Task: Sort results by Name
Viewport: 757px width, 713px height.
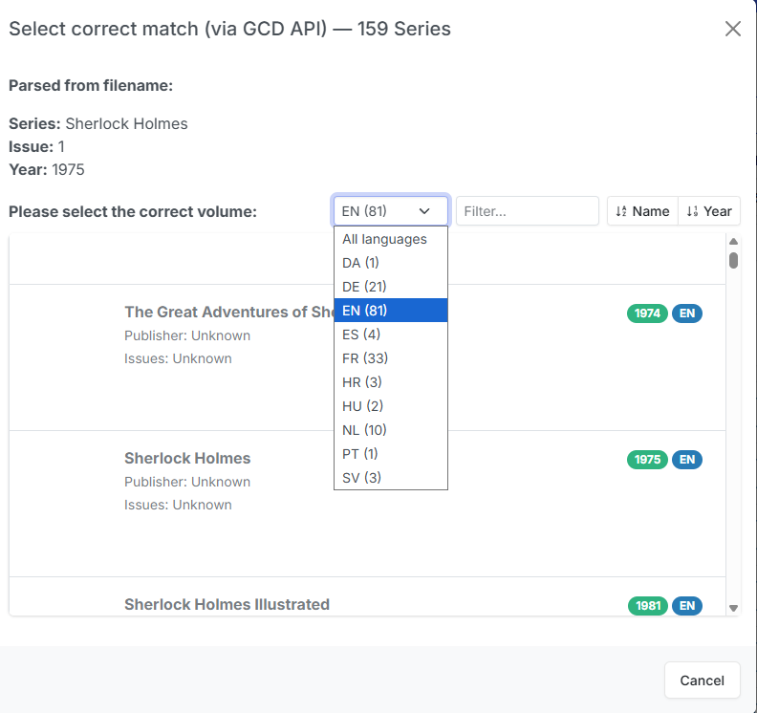Action: [x=642, y=211]
